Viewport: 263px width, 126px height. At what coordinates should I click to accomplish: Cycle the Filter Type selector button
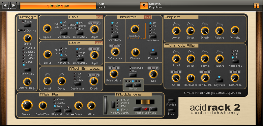[x=235, y=61]
